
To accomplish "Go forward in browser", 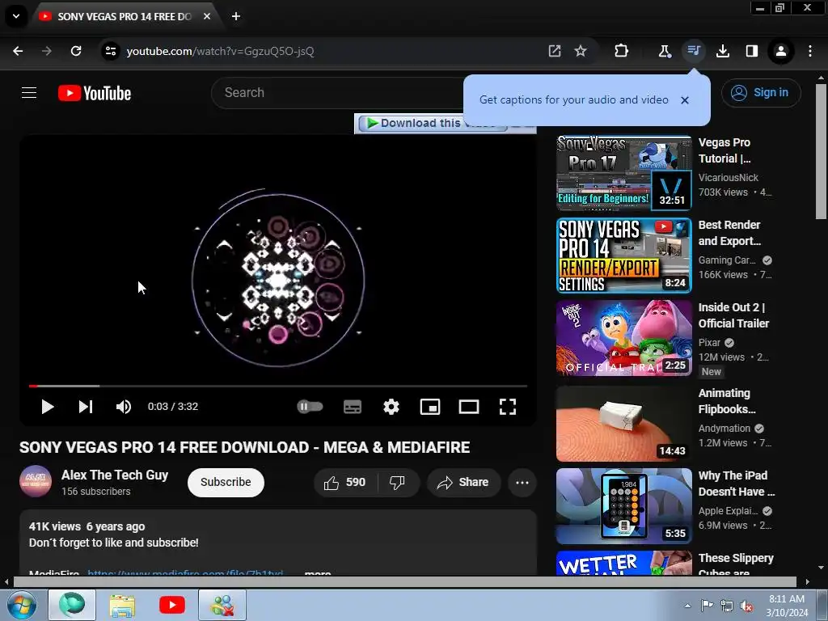I will click(x=47, y=51).
